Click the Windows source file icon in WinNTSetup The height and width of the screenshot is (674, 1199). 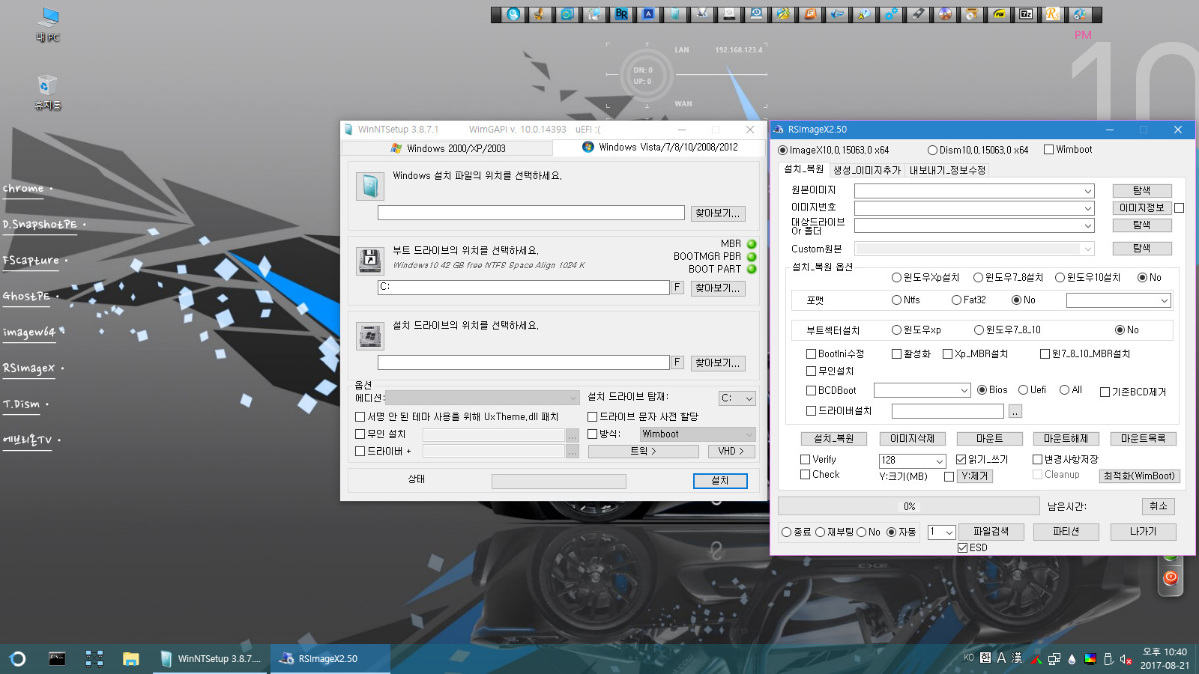coord(370,186)
